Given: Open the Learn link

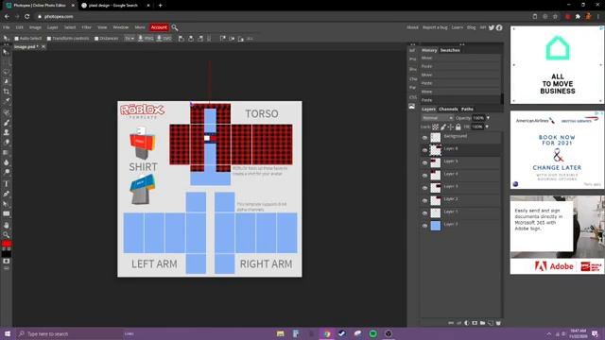Looking at the screenshot, I should pos(457,27).
